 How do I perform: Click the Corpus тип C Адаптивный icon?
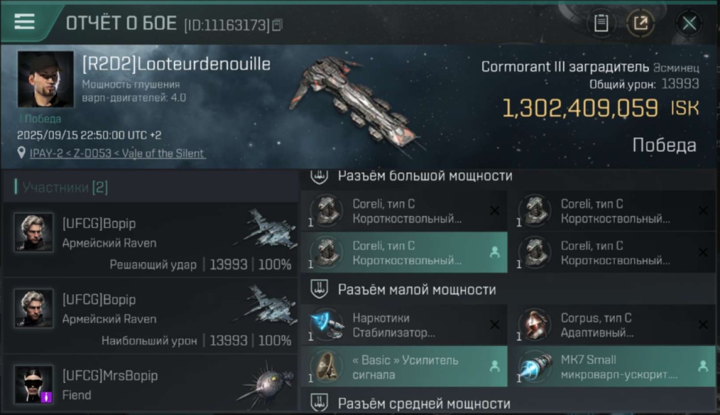coord(534,324)
